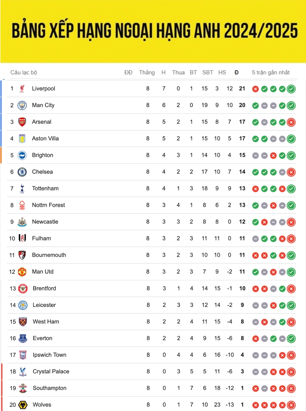The image size is (306, 411).
Task: Click the Man City club crest
Action: click(22, 105)
